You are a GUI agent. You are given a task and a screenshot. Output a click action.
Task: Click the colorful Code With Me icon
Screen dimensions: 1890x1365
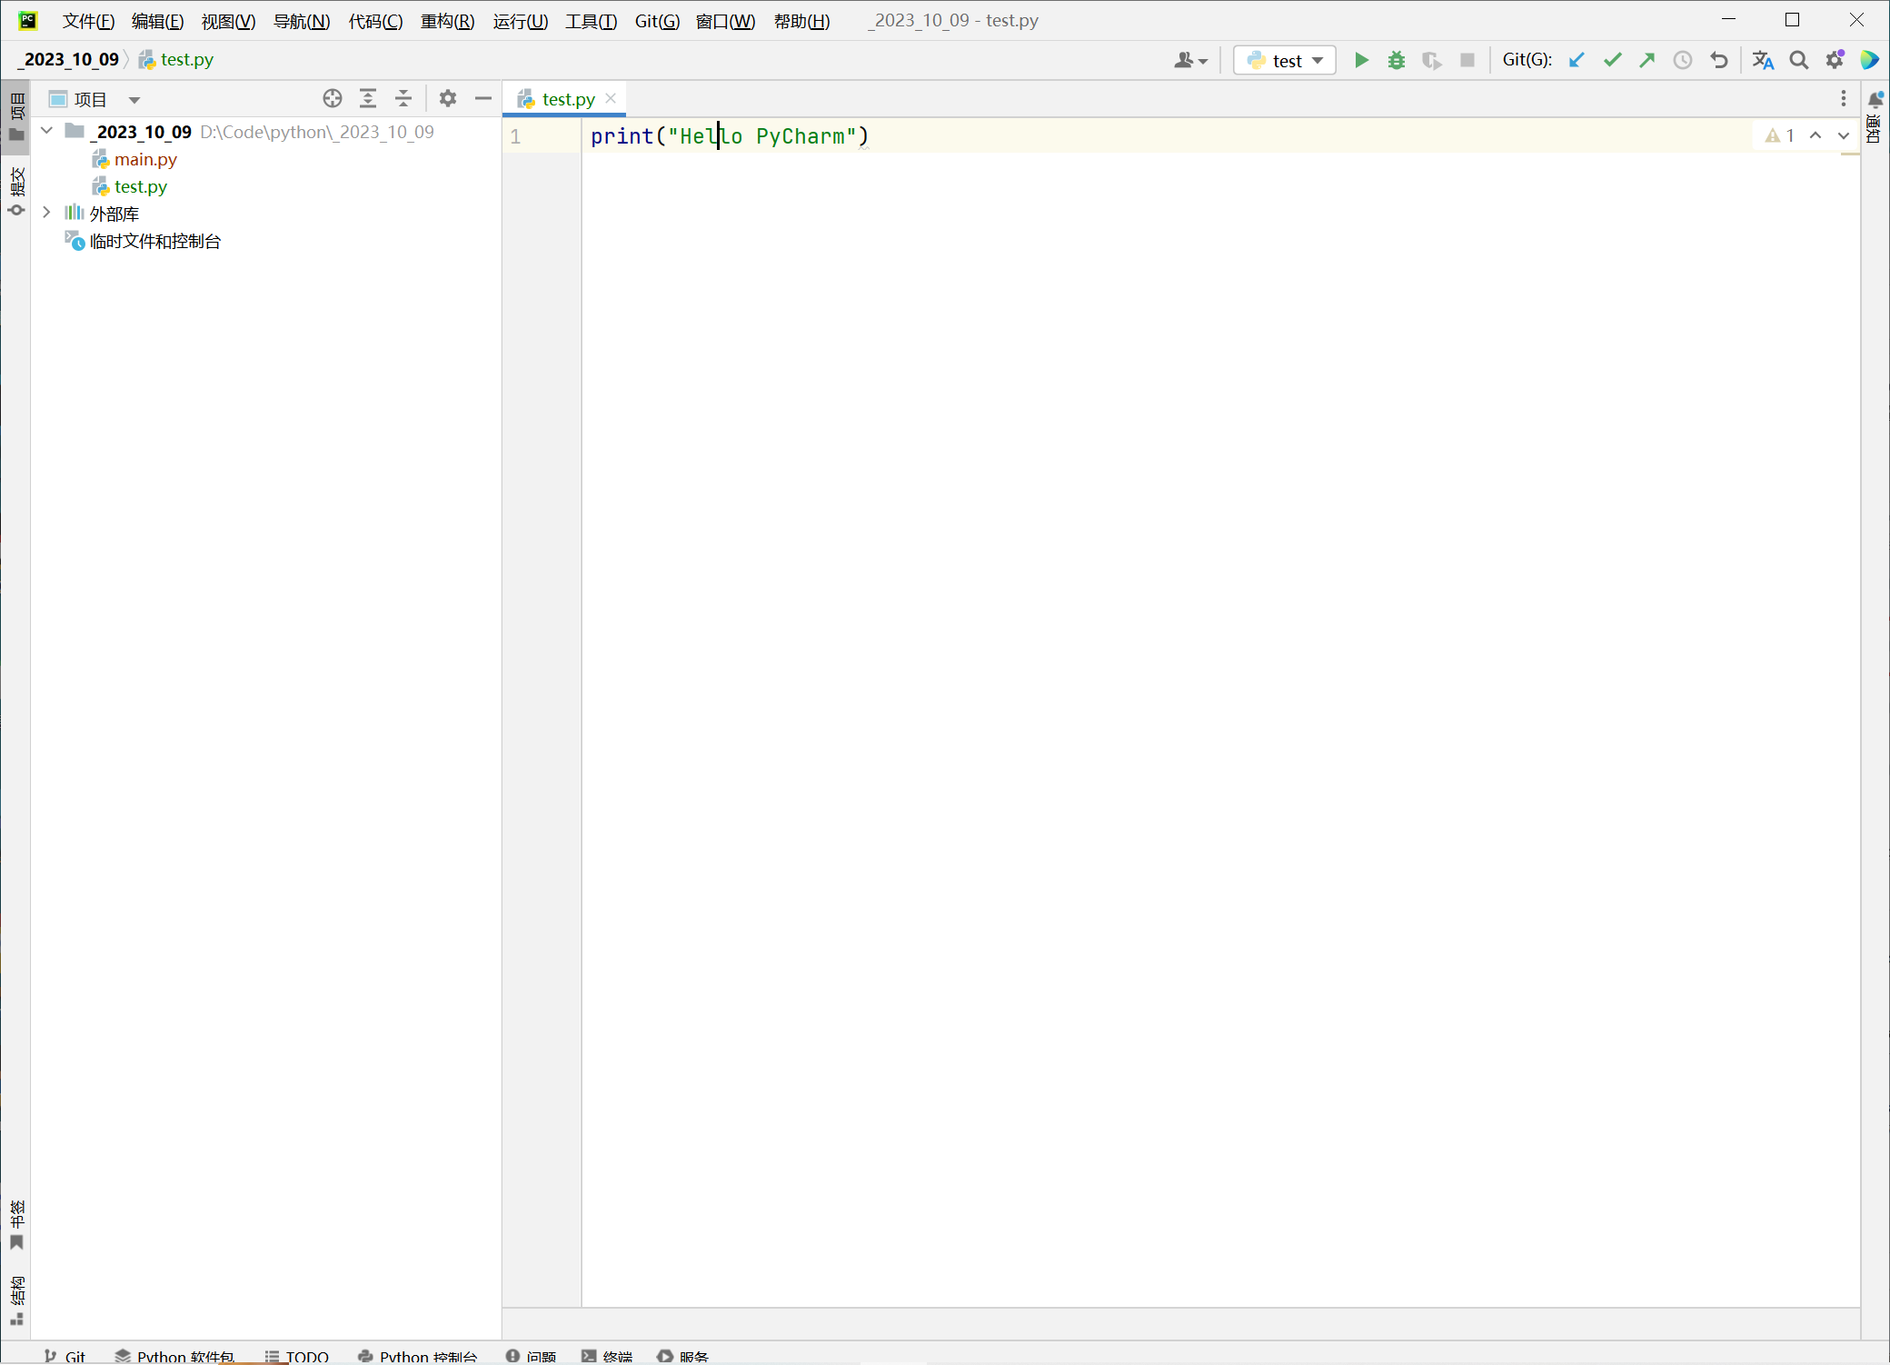click(1870, 60)
